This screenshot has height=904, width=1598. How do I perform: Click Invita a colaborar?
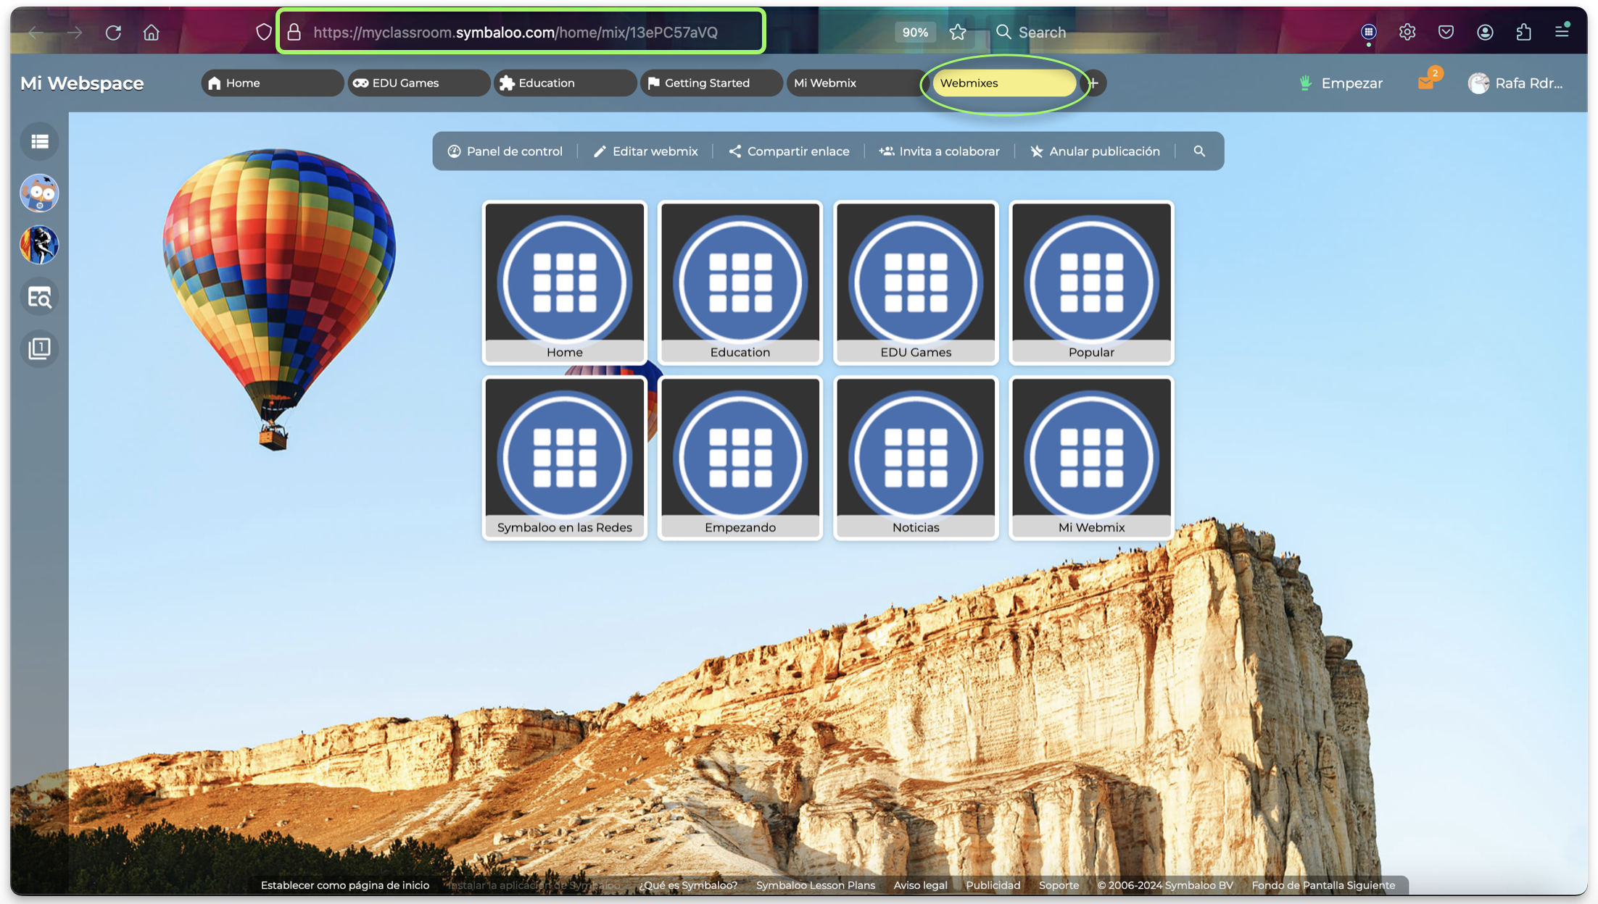pyautogui.click(x=939, y=151)
